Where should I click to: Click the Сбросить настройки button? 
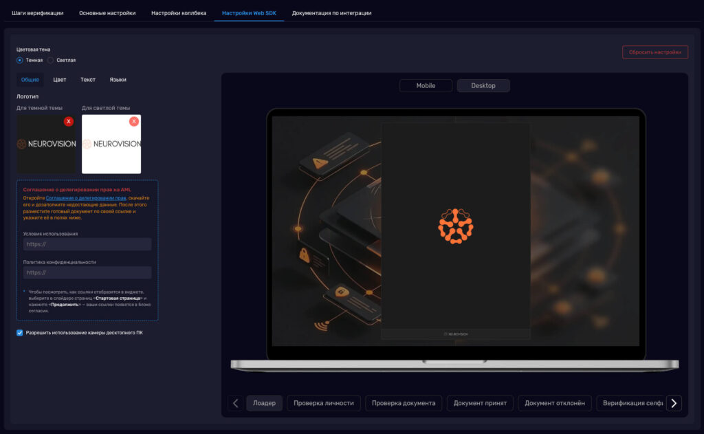coord(655,52)
